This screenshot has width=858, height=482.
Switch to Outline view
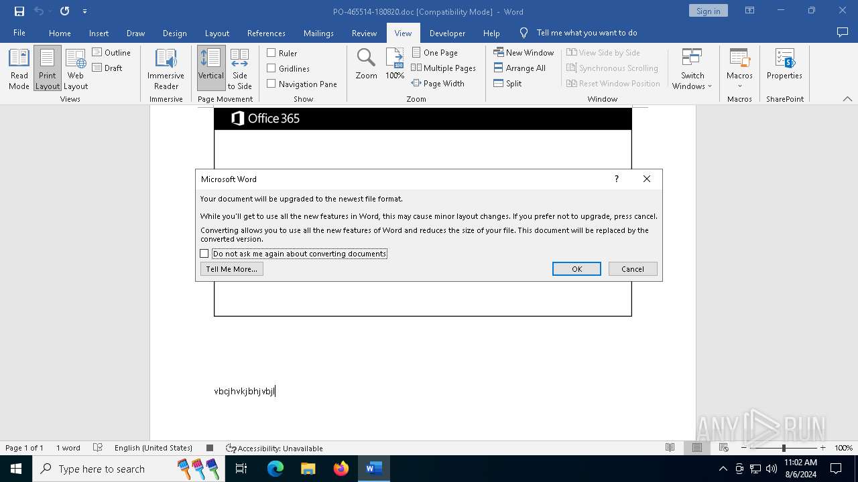111,52
